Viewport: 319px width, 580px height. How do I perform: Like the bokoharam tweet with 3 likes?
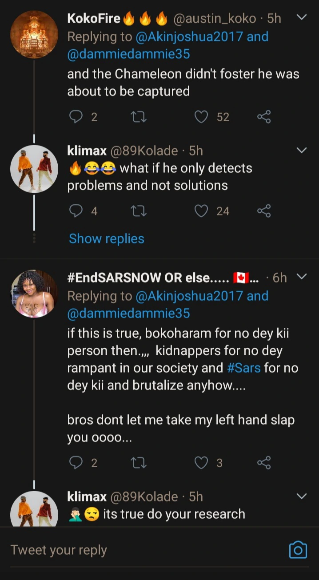click(202, 463)
